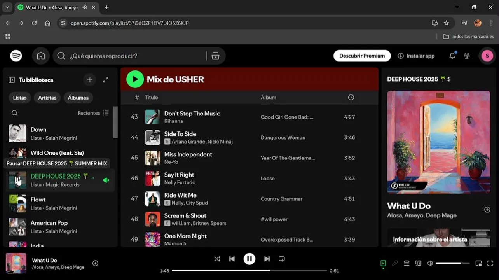Open Todos los marcadores bookmarks folder
The image size is (499, 280).
point(468,37)
